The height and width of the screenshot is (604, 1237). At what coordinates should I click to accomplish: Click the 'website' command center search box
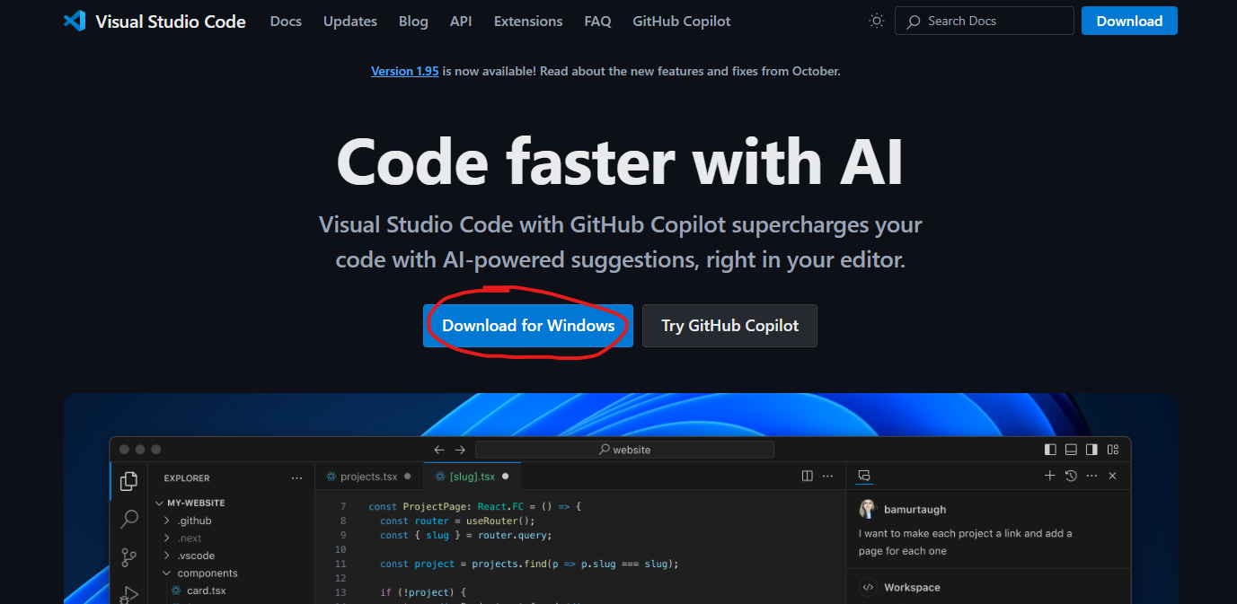coord(624,450)
